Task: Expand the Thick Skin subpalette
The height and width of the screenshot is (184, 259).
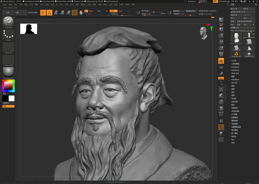Action: coord(235,73)
